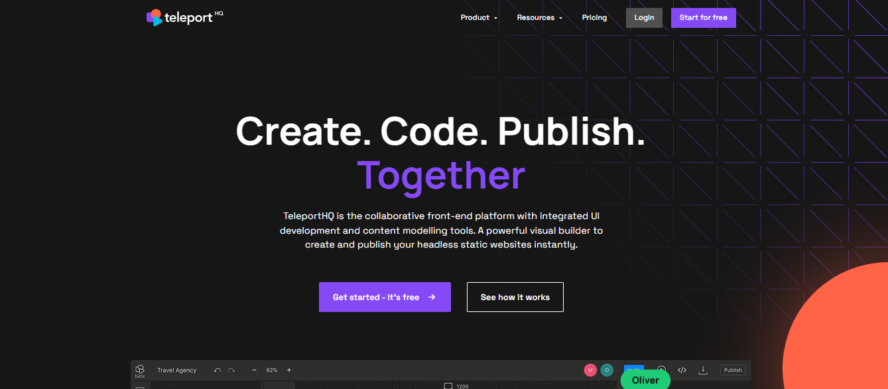Click the See how it works button

pyautogui.click(x=515, y=297)
